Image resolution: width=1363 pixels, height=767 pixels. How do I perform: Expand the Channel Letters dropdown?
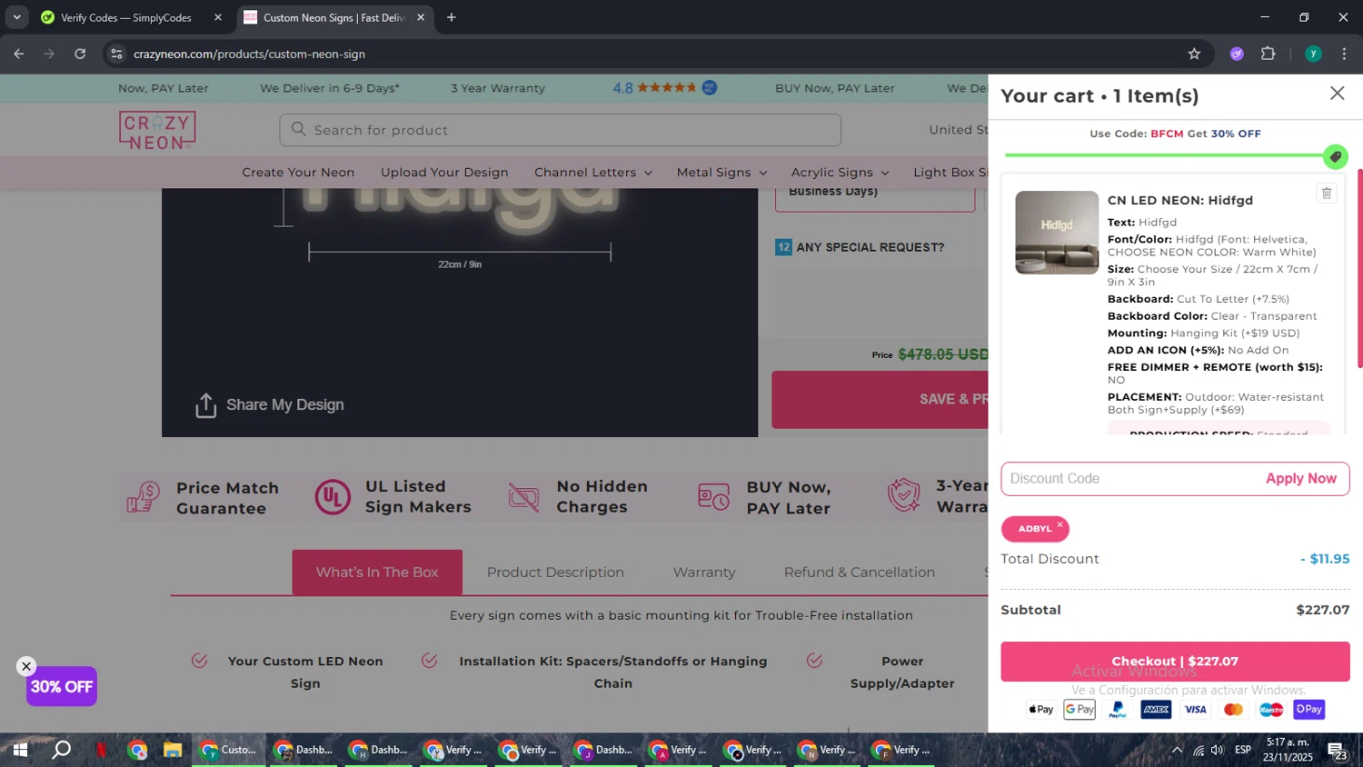pyautogui.click(x=592, y=173)
